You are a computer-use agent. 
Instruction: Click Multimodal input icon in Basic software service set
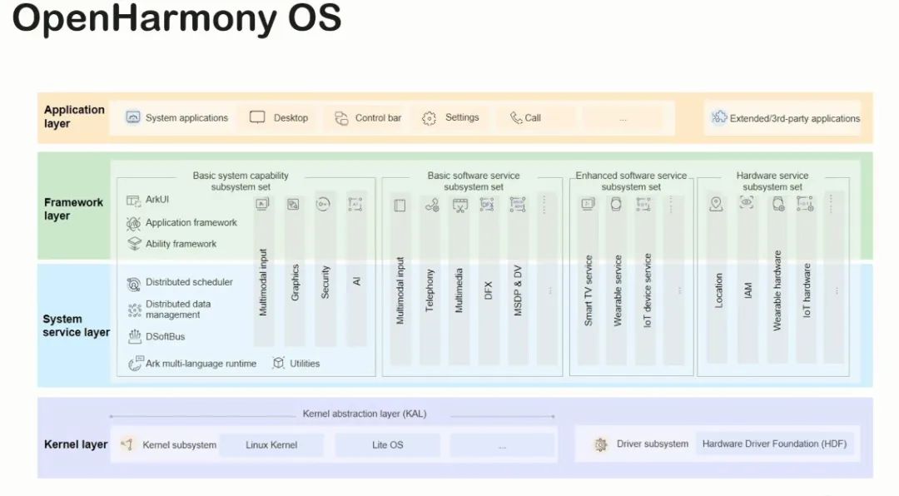tap(400, 206)
